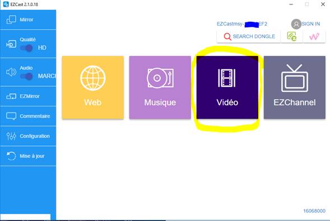
Task: Open the Web tile with globe icon
Action: (93, 87)
